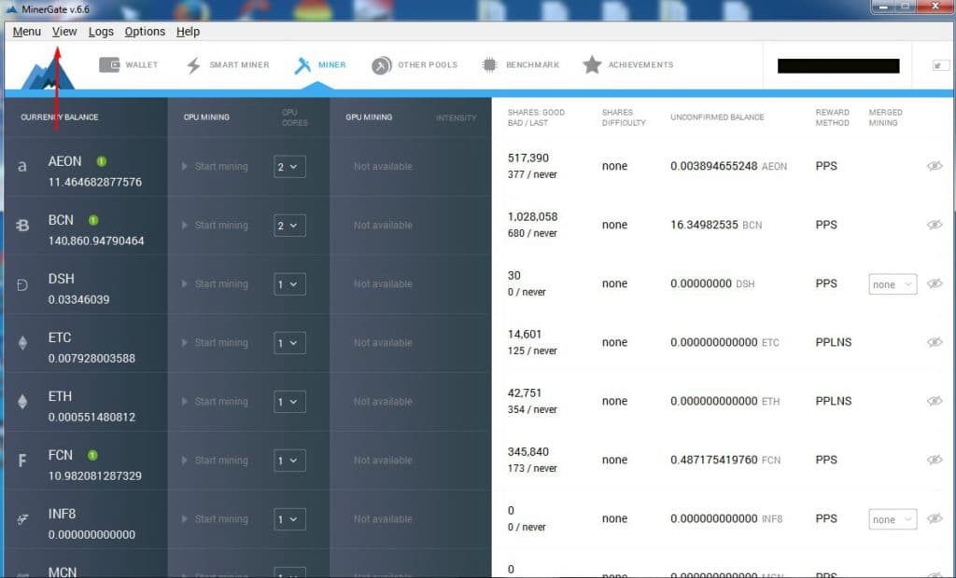Start mining AEON on CPU
Screen dimensions: 956x578
[215, 166]
